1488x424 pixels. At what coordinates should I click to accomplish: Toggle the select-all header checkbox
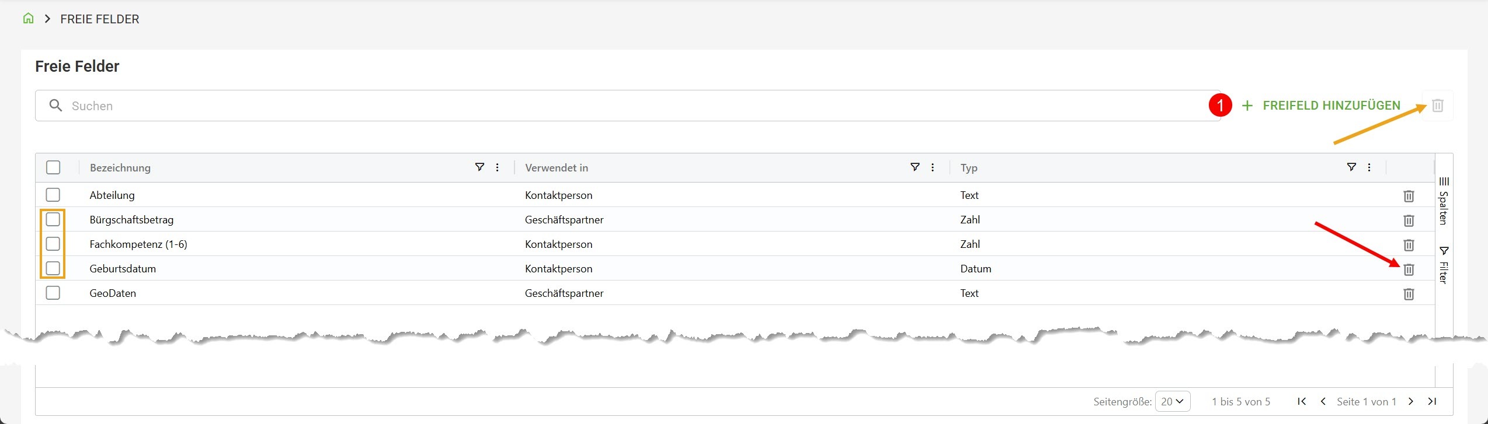53,167
